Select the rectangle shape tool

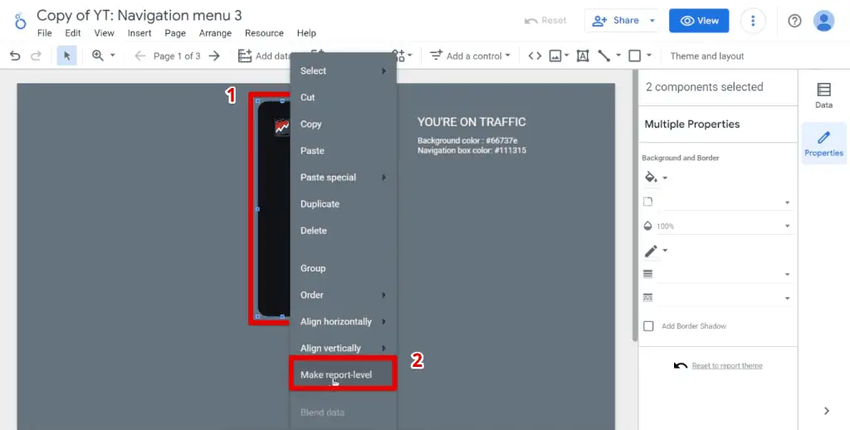(635, 56)
